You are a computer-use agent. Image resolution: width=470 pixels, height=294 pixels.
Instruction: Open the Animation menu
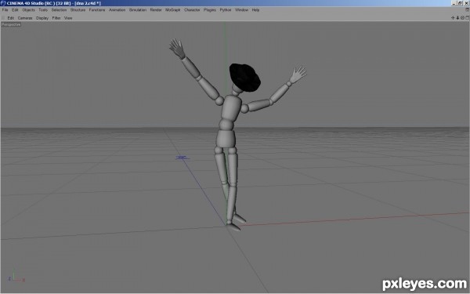117,10
